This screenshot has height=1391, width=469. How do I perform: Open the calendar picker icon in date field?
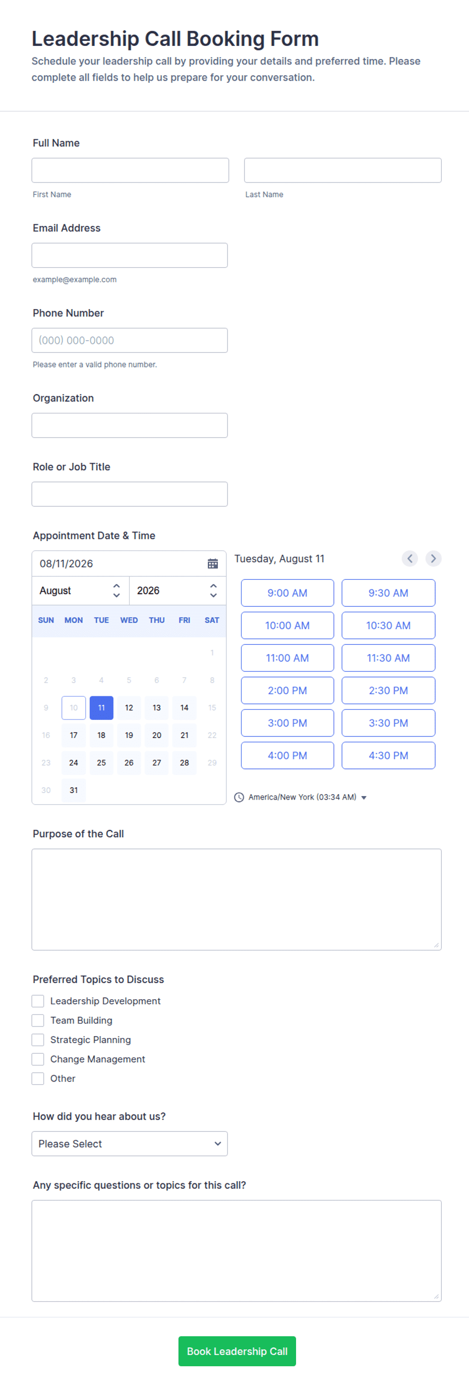click(x=213, y=563)
